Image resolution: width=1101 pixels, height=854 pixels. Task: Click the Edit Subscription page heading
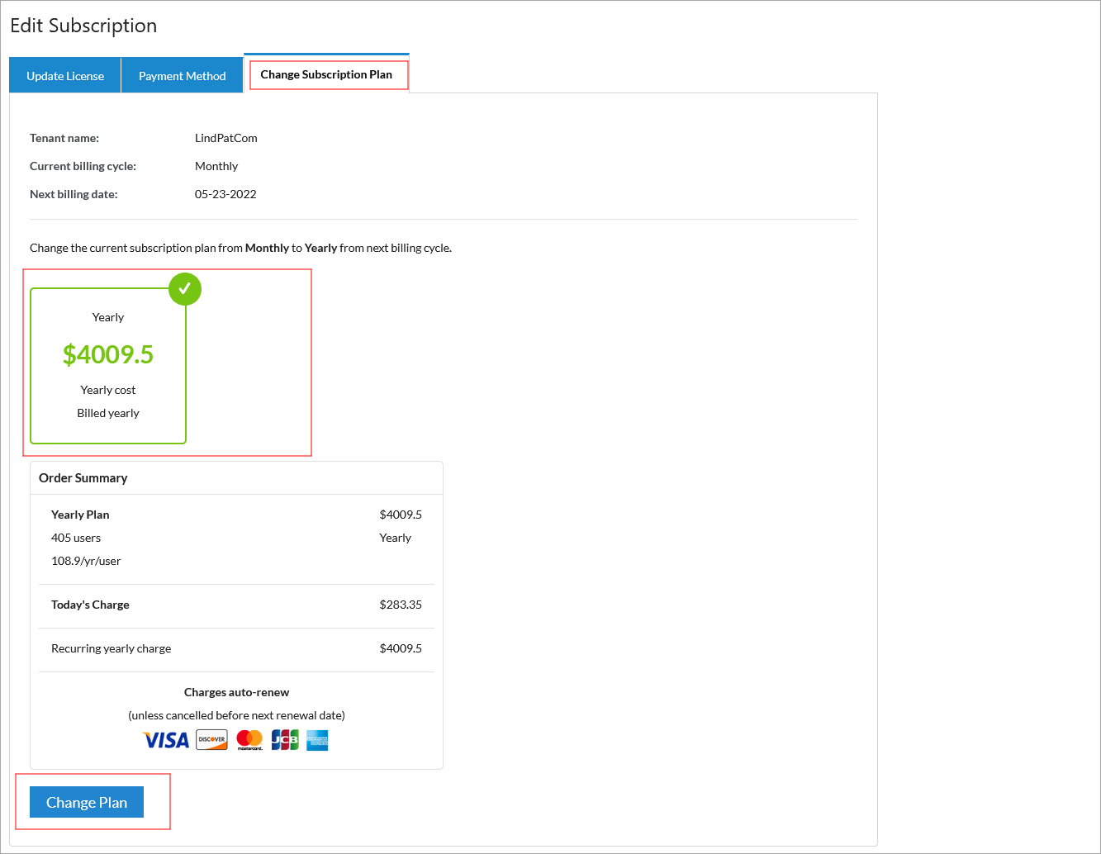click(x=83, y=26)
